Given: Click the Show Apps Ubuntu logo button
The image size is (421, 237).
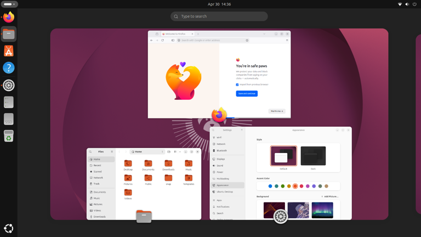Looking at the screenshot, I should coord(9,228).
